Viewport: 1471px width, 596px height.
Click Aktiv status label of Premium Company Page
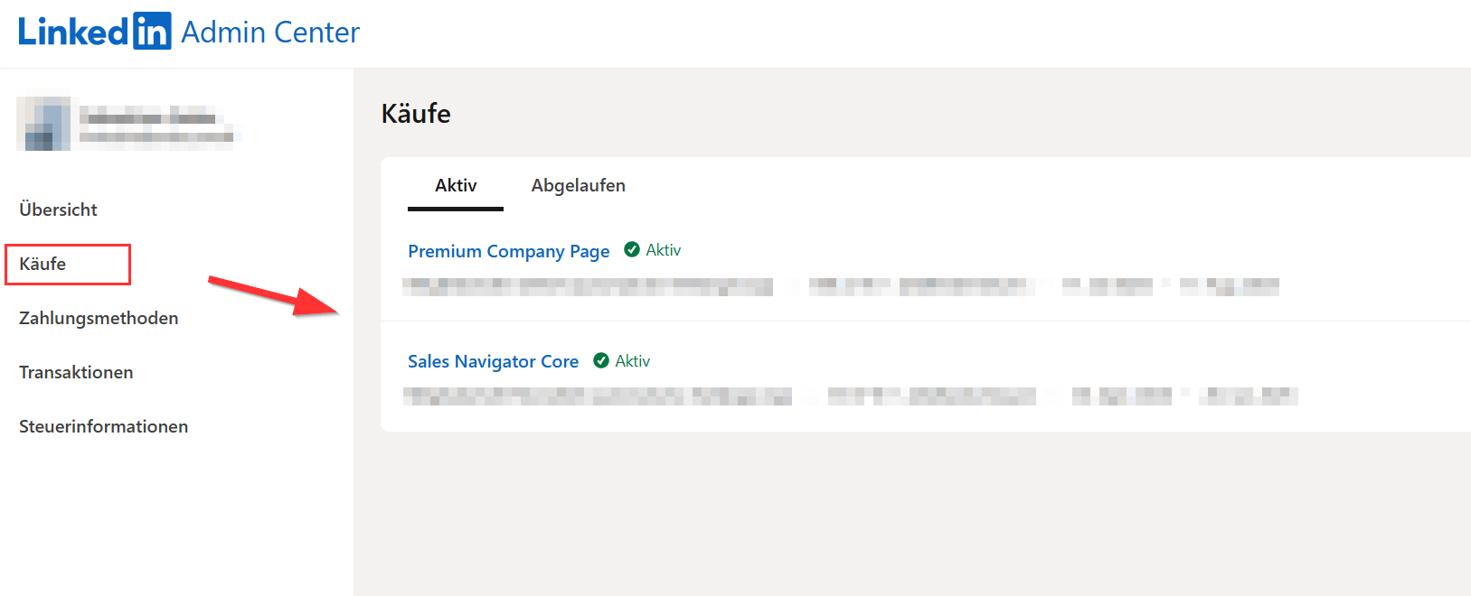664,250
